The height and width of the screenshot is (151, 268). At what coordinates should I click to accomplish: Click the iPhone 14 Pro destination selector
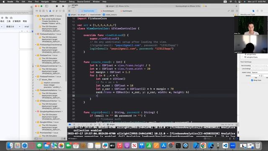pos(123,6)
